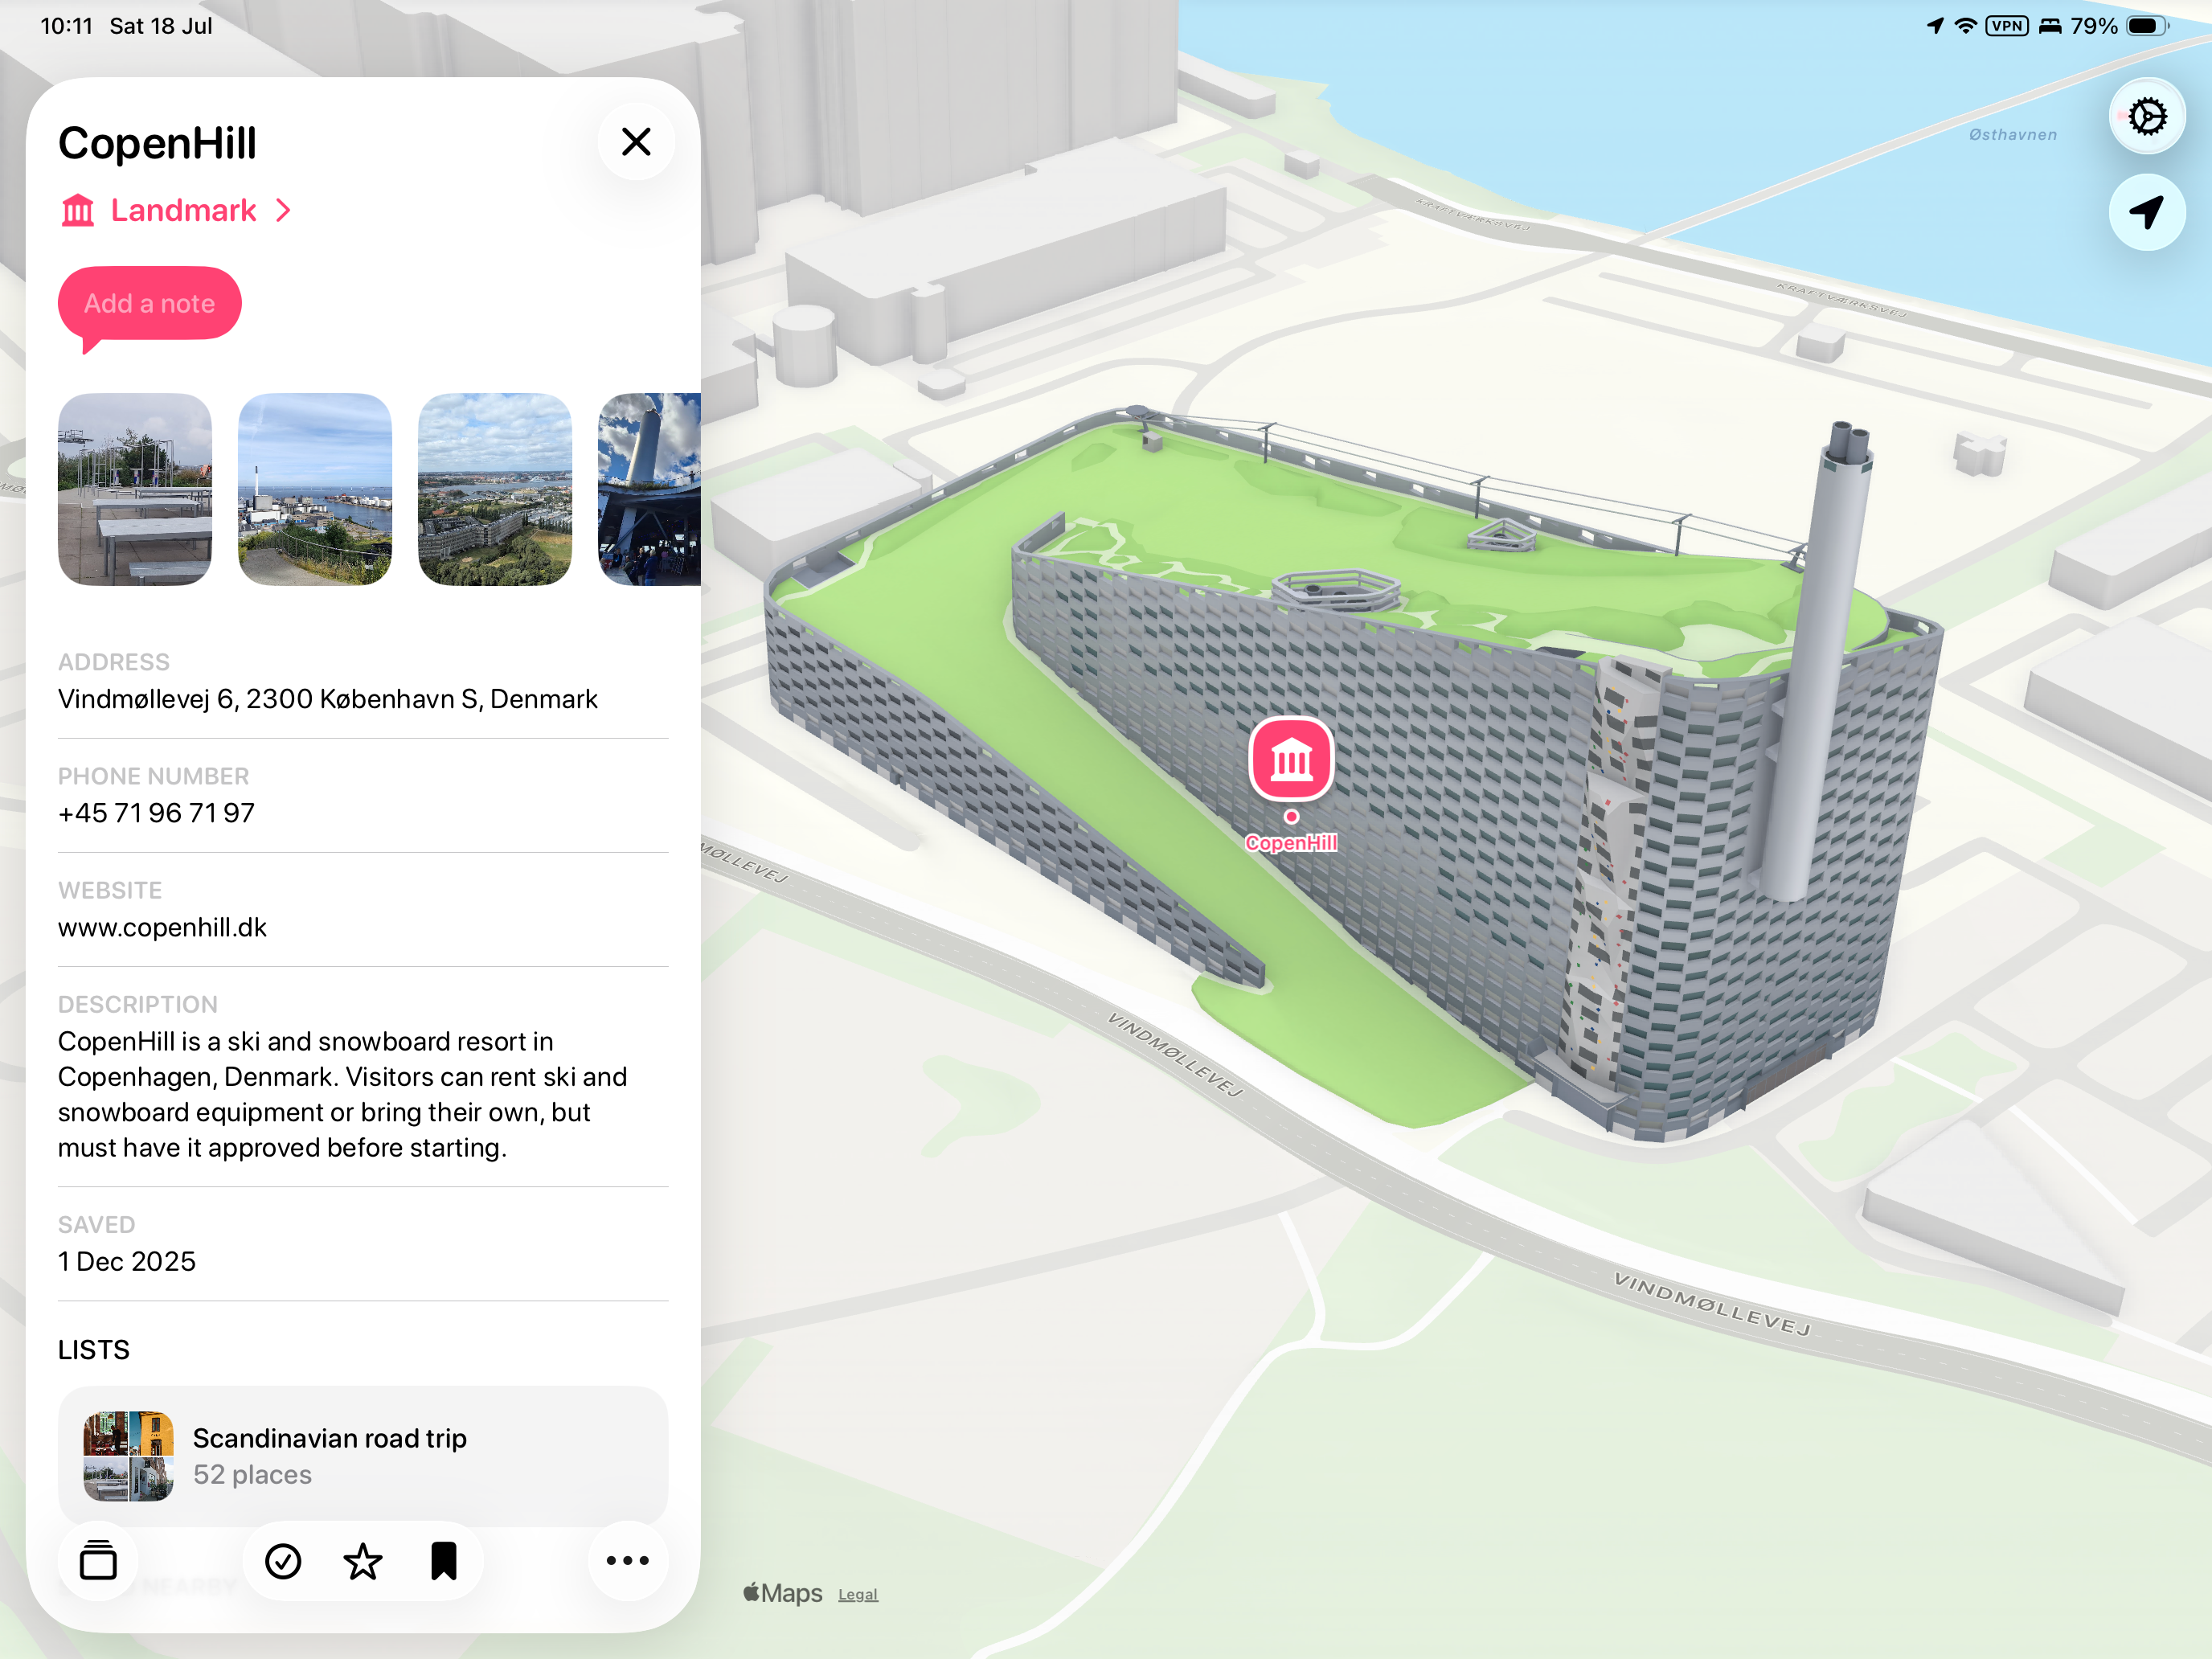
Task: Select the address Vindmøllevej 6 text
Action: 327,699
